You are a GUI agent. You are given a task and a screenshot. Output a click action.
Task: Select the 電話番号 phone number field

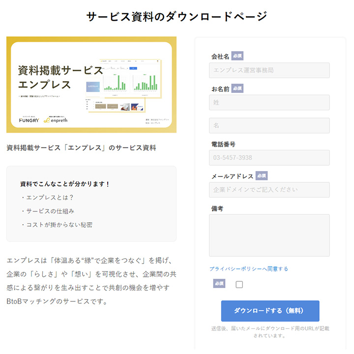tap(269, 158)
